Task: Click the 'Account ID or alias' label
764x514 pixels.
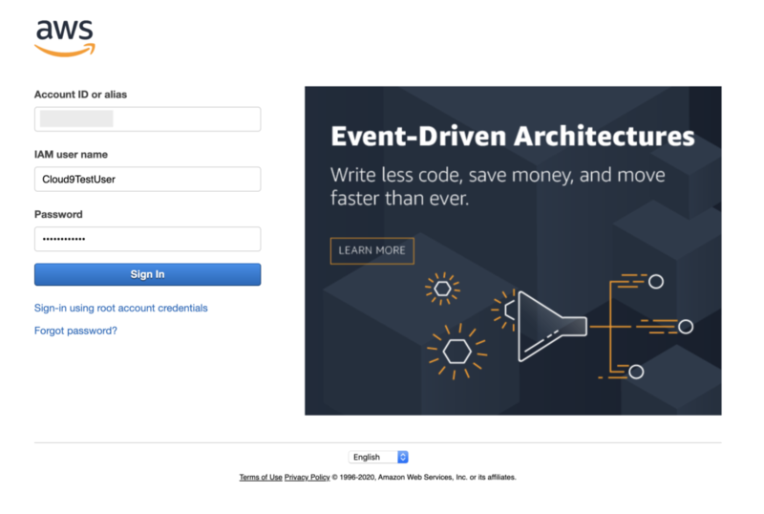Action: 80,95
